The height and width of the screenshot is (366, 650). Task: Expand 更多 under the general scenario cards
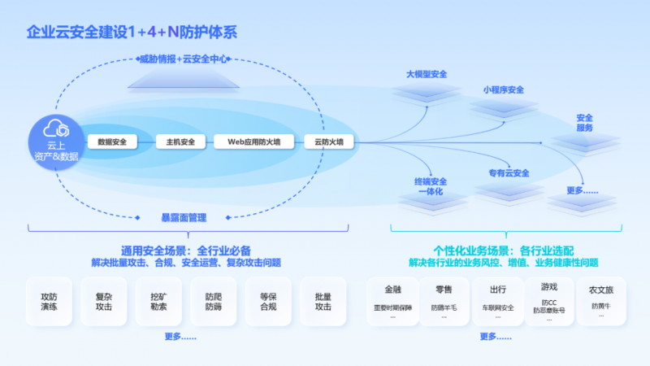[180, 335]
